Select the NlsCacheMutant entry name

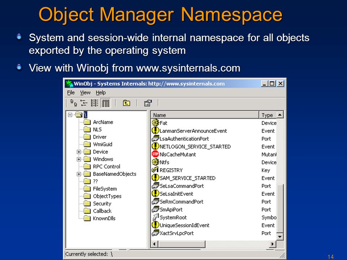click(x=178, y=155)
